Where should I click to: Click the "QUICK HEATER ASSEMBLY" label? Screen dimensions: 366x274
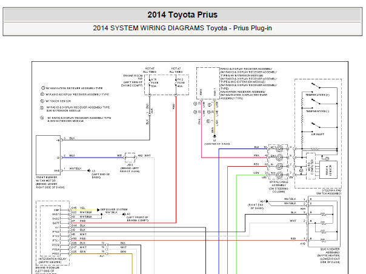point(330,250)
